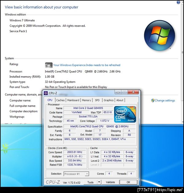This screenshot has height=193, width=184.
Task: Click the Cores count value
Action: (x=109, y=173)
